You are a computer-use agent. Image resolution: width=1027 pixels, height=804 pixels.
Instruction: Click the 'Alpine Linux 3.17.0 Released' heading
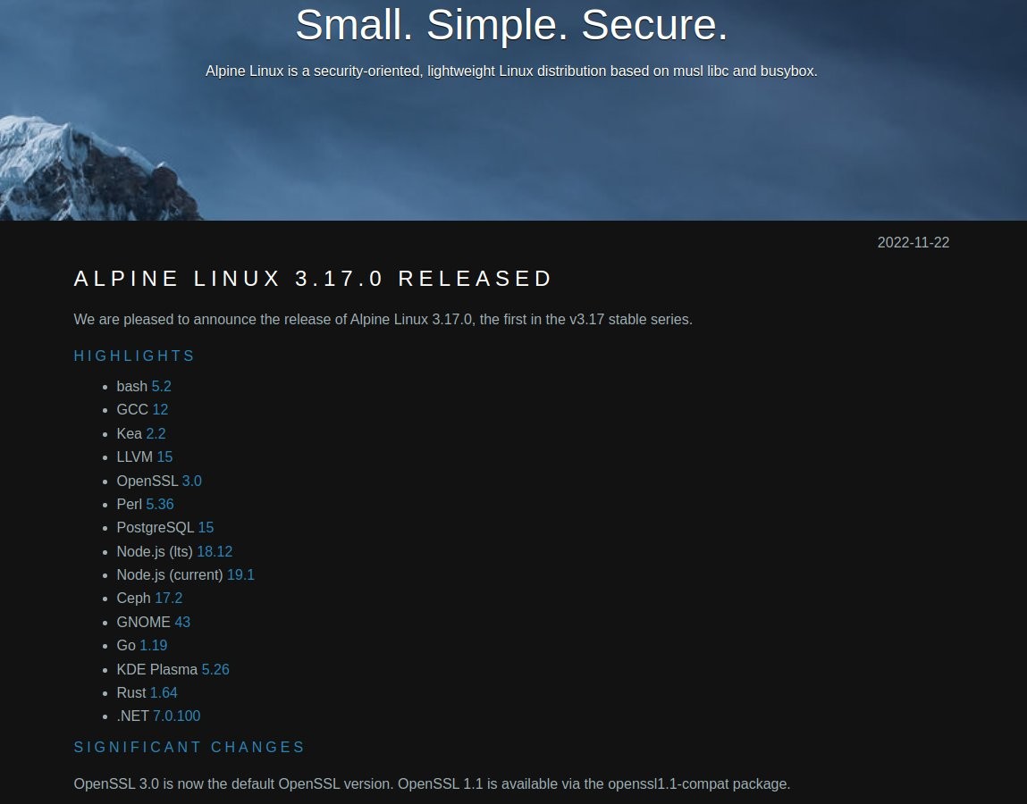pyautogui.click(x=313, y=278)
